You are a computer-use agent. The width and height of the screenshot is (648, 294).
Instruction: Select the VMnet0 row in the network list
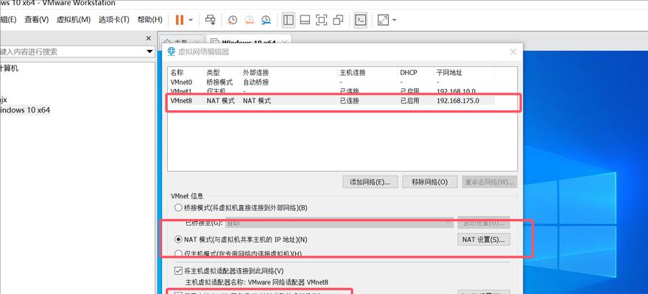(x=331, y=82)
